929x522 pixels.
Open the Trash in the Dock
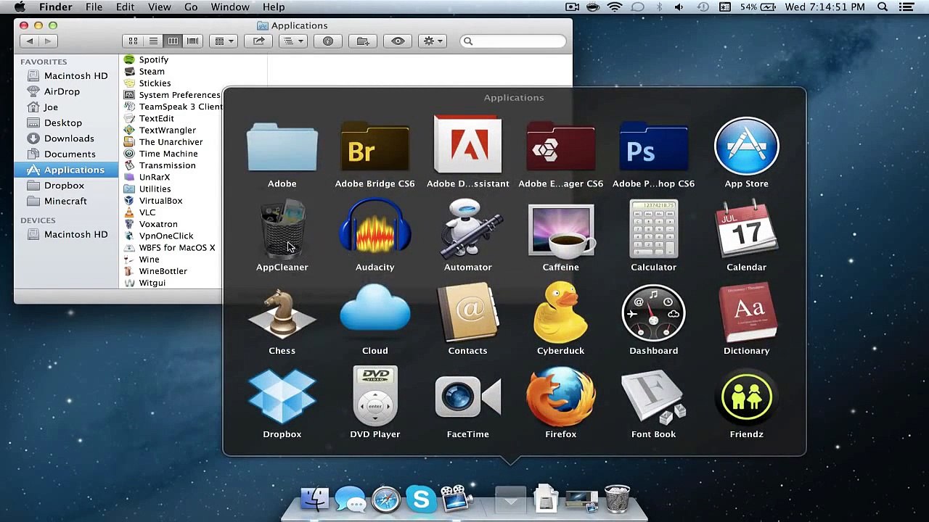click(x=617, y=498)
